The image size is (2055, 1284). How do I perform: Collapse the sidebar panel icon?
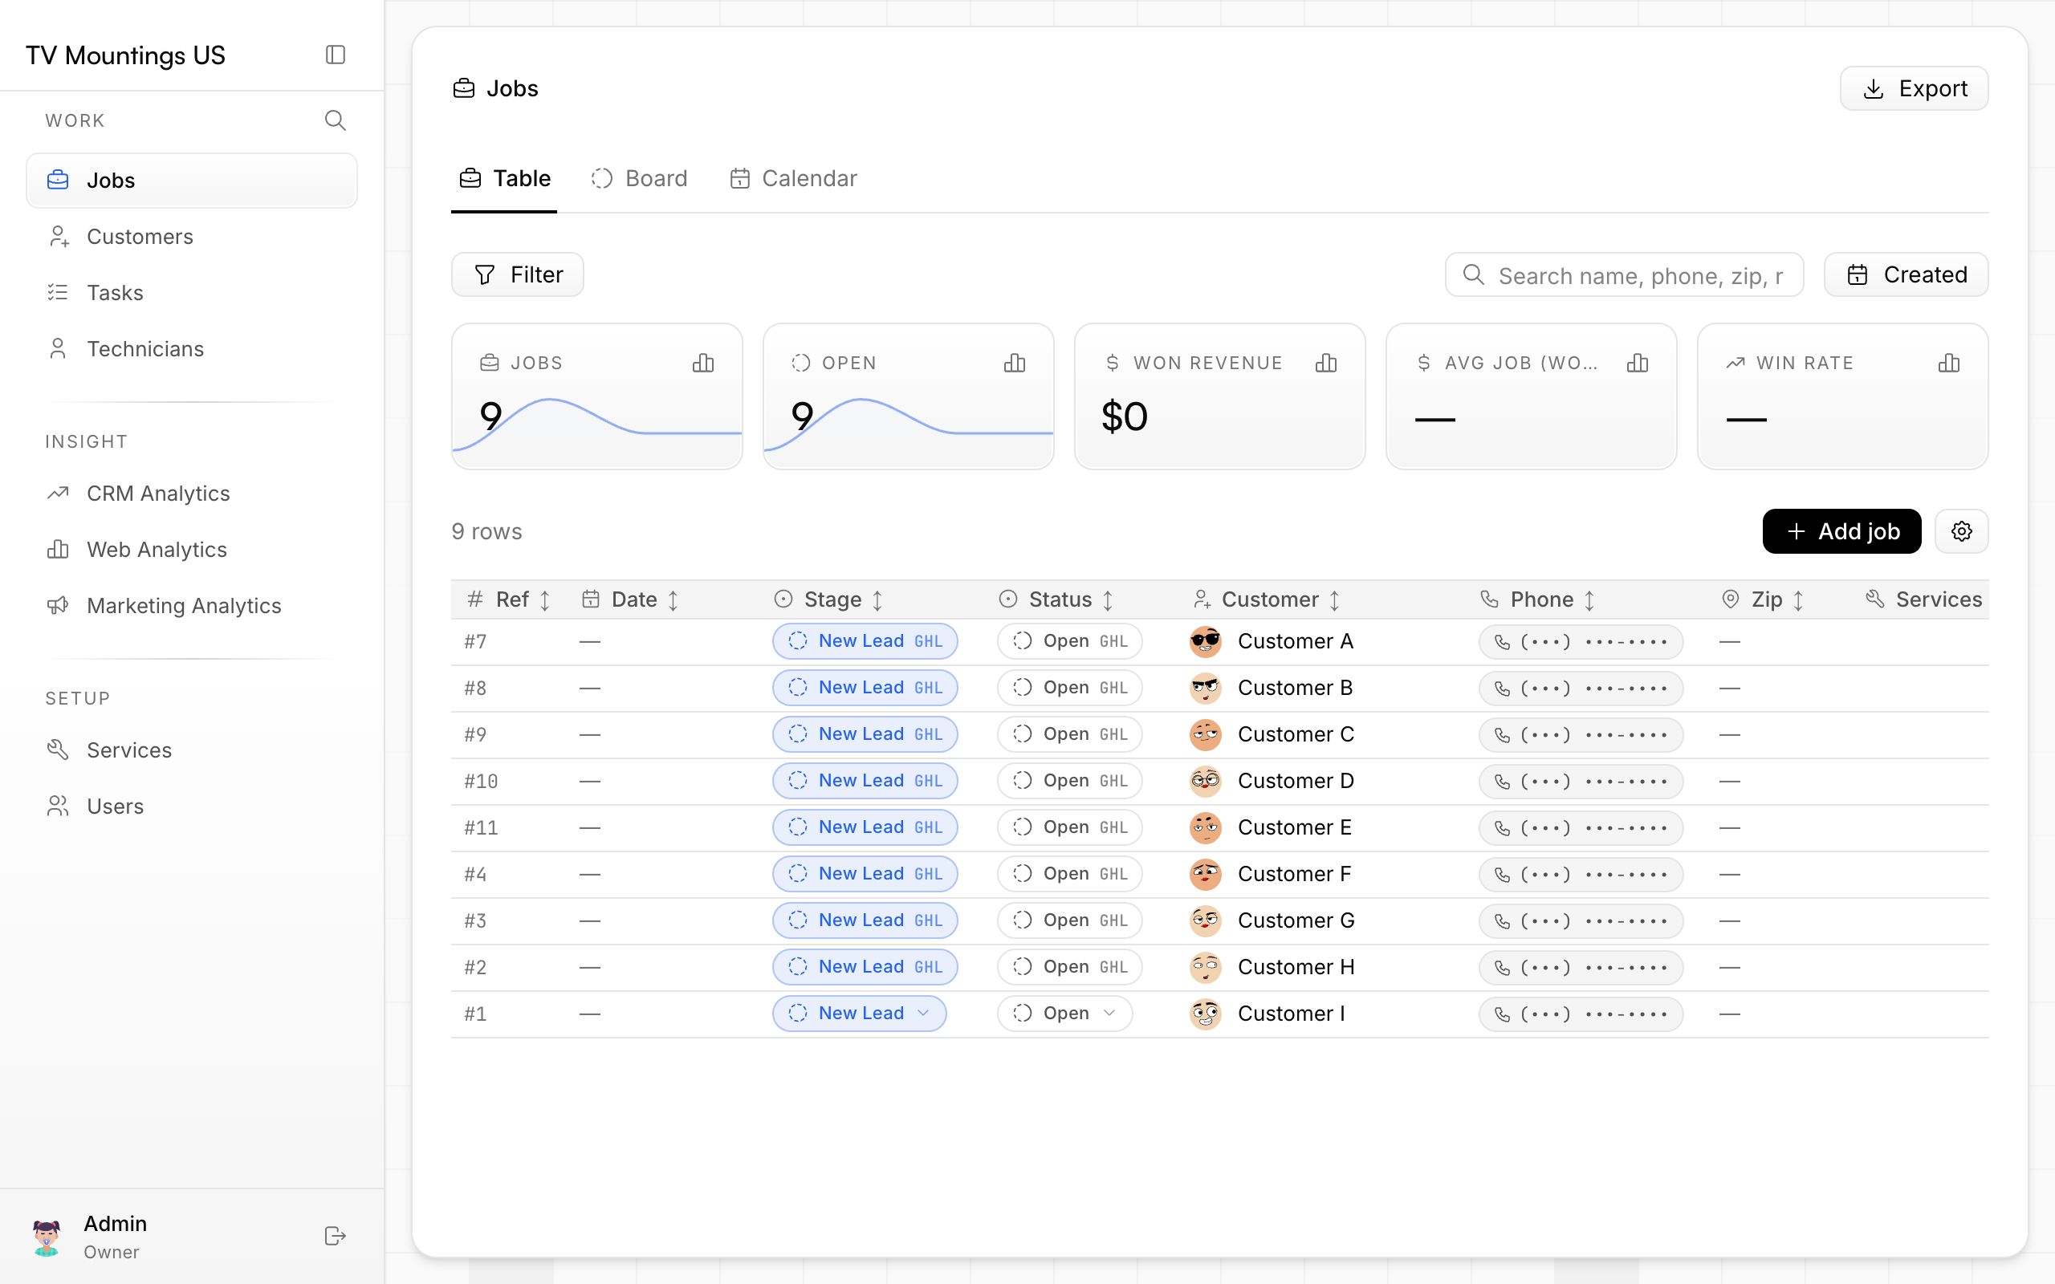pos(336,55)
